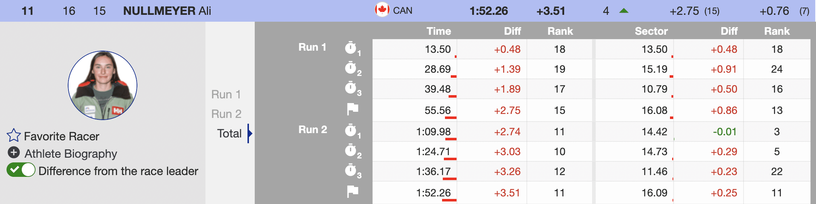This screenshot has height=204, width=816.
Task: Click the Athlete Biography label
Action: 71,154
